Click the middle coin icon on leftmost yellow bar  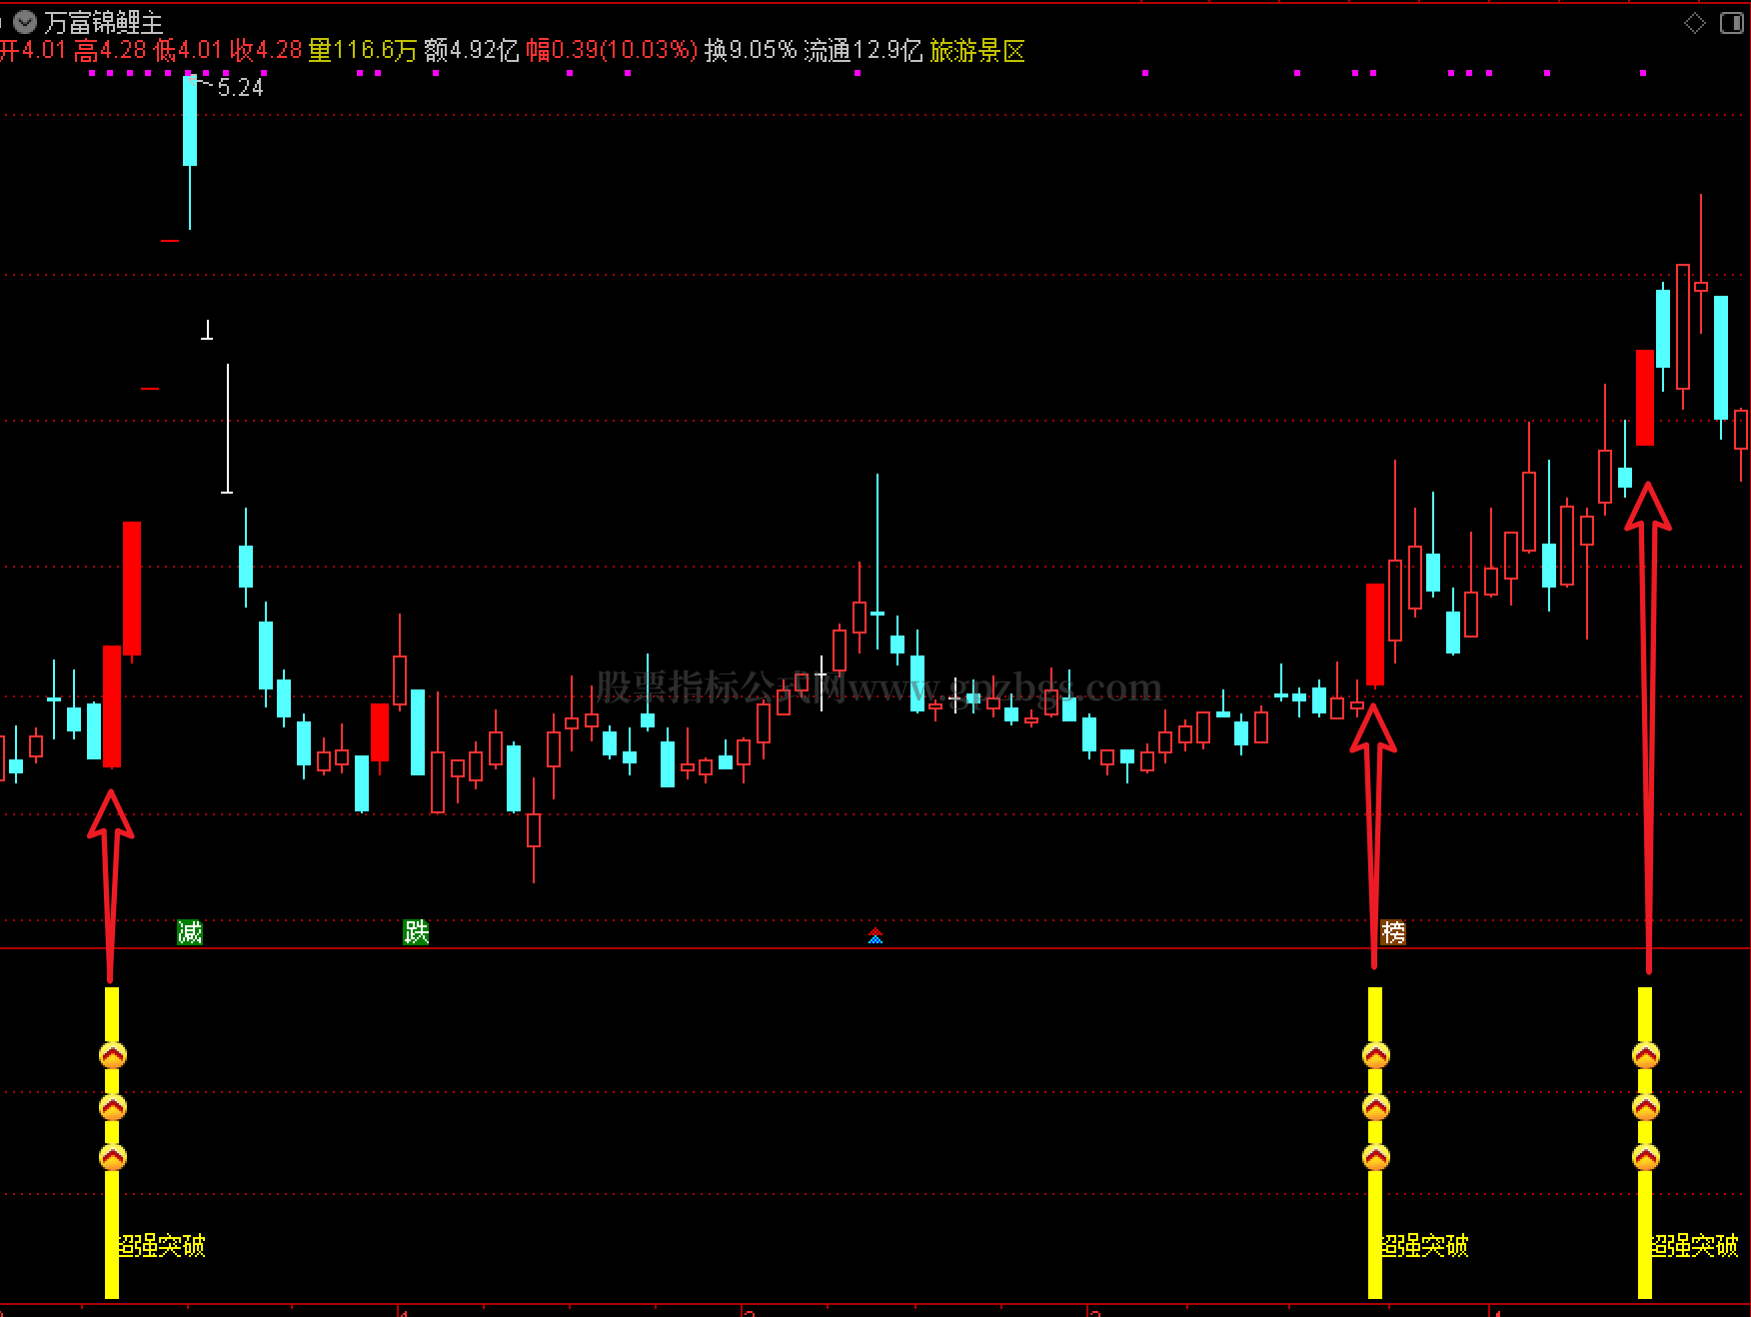pos(113,1107)
